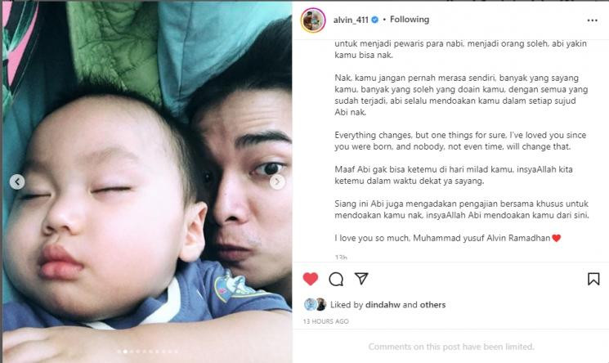Viewport: 609px width, 363px height.
Task: Open dindahw profile from likes
Action: 383,305
